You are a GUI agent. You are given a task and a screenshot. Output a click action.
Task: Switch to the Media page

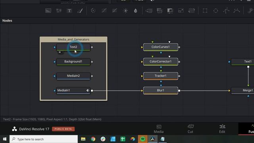159,129
